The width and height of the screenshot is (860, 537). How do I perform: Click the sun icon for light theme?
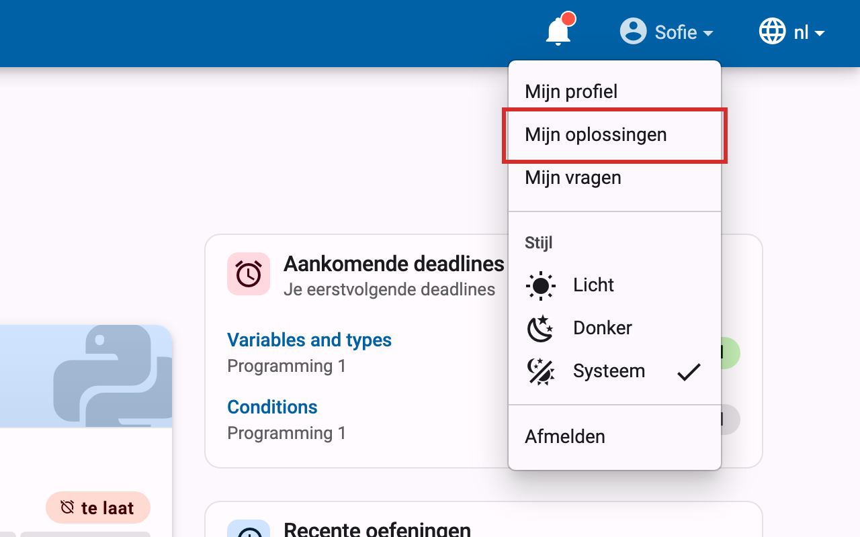540,285
